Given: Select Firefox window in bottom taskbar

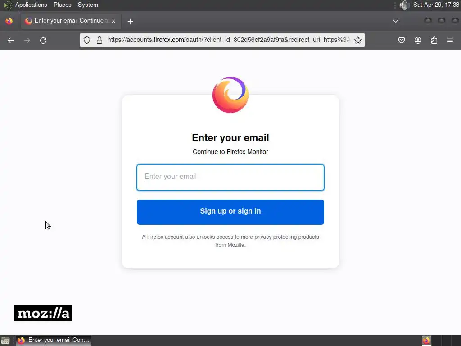Looking at the screenshot, I should [53, 341].
